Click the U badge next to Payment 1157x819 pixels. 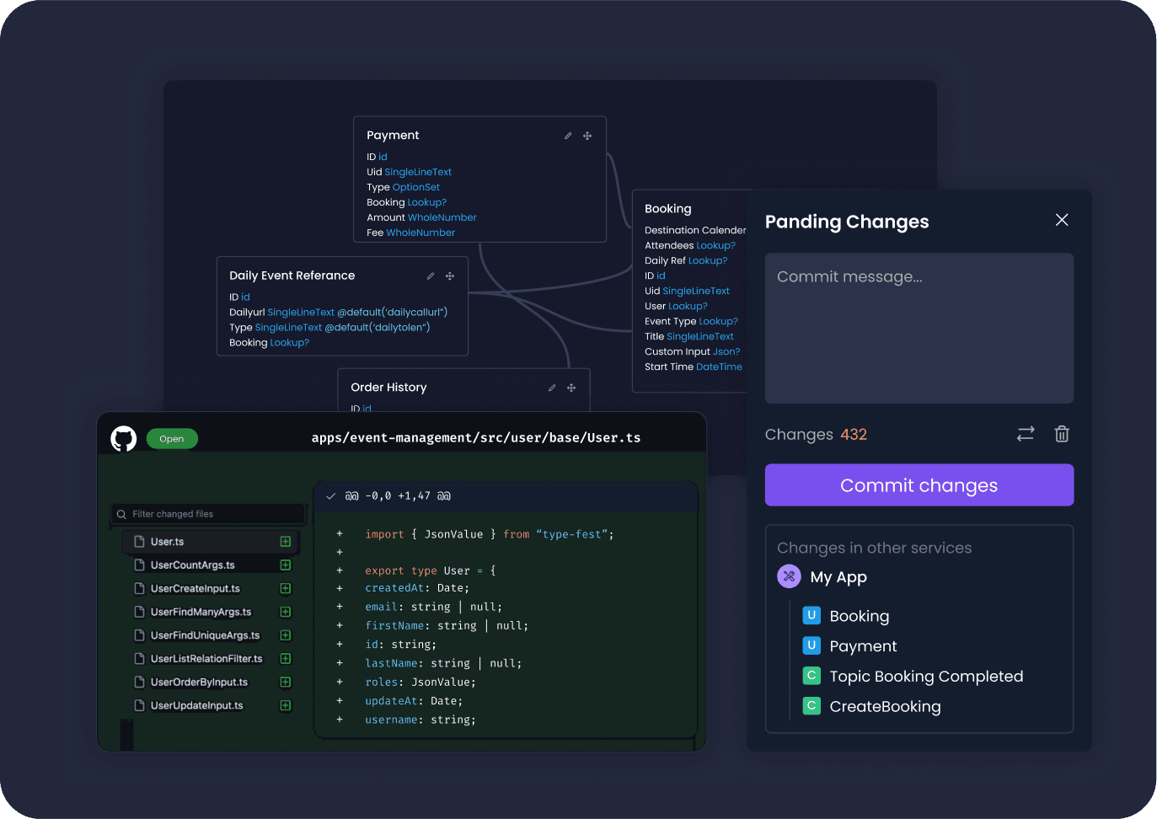point(812,645)
